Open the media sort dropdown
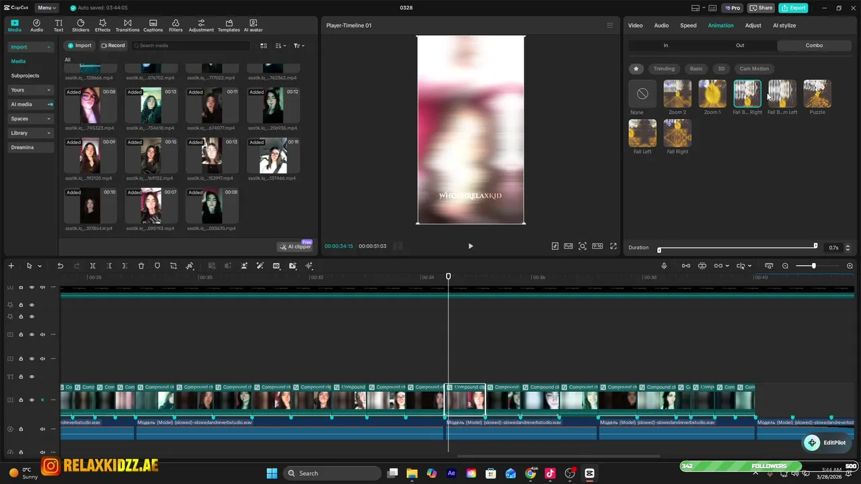This screenshot has width=861, height=484. (281, 46)
